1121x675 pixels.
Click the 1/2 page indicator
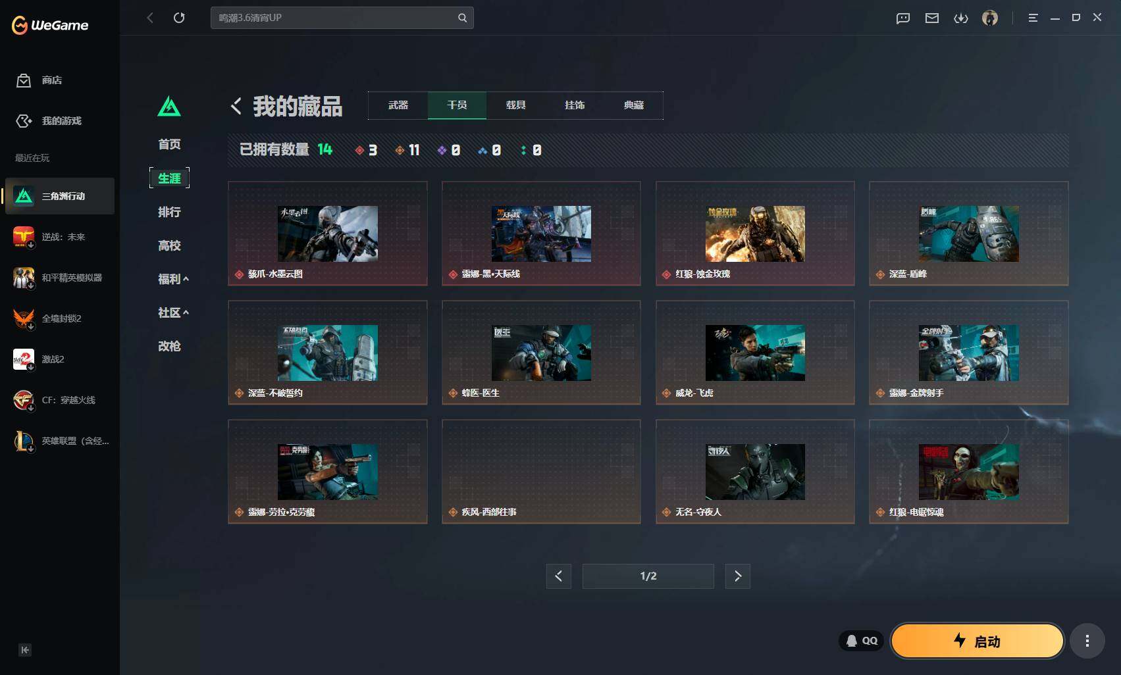coord(648,576)
